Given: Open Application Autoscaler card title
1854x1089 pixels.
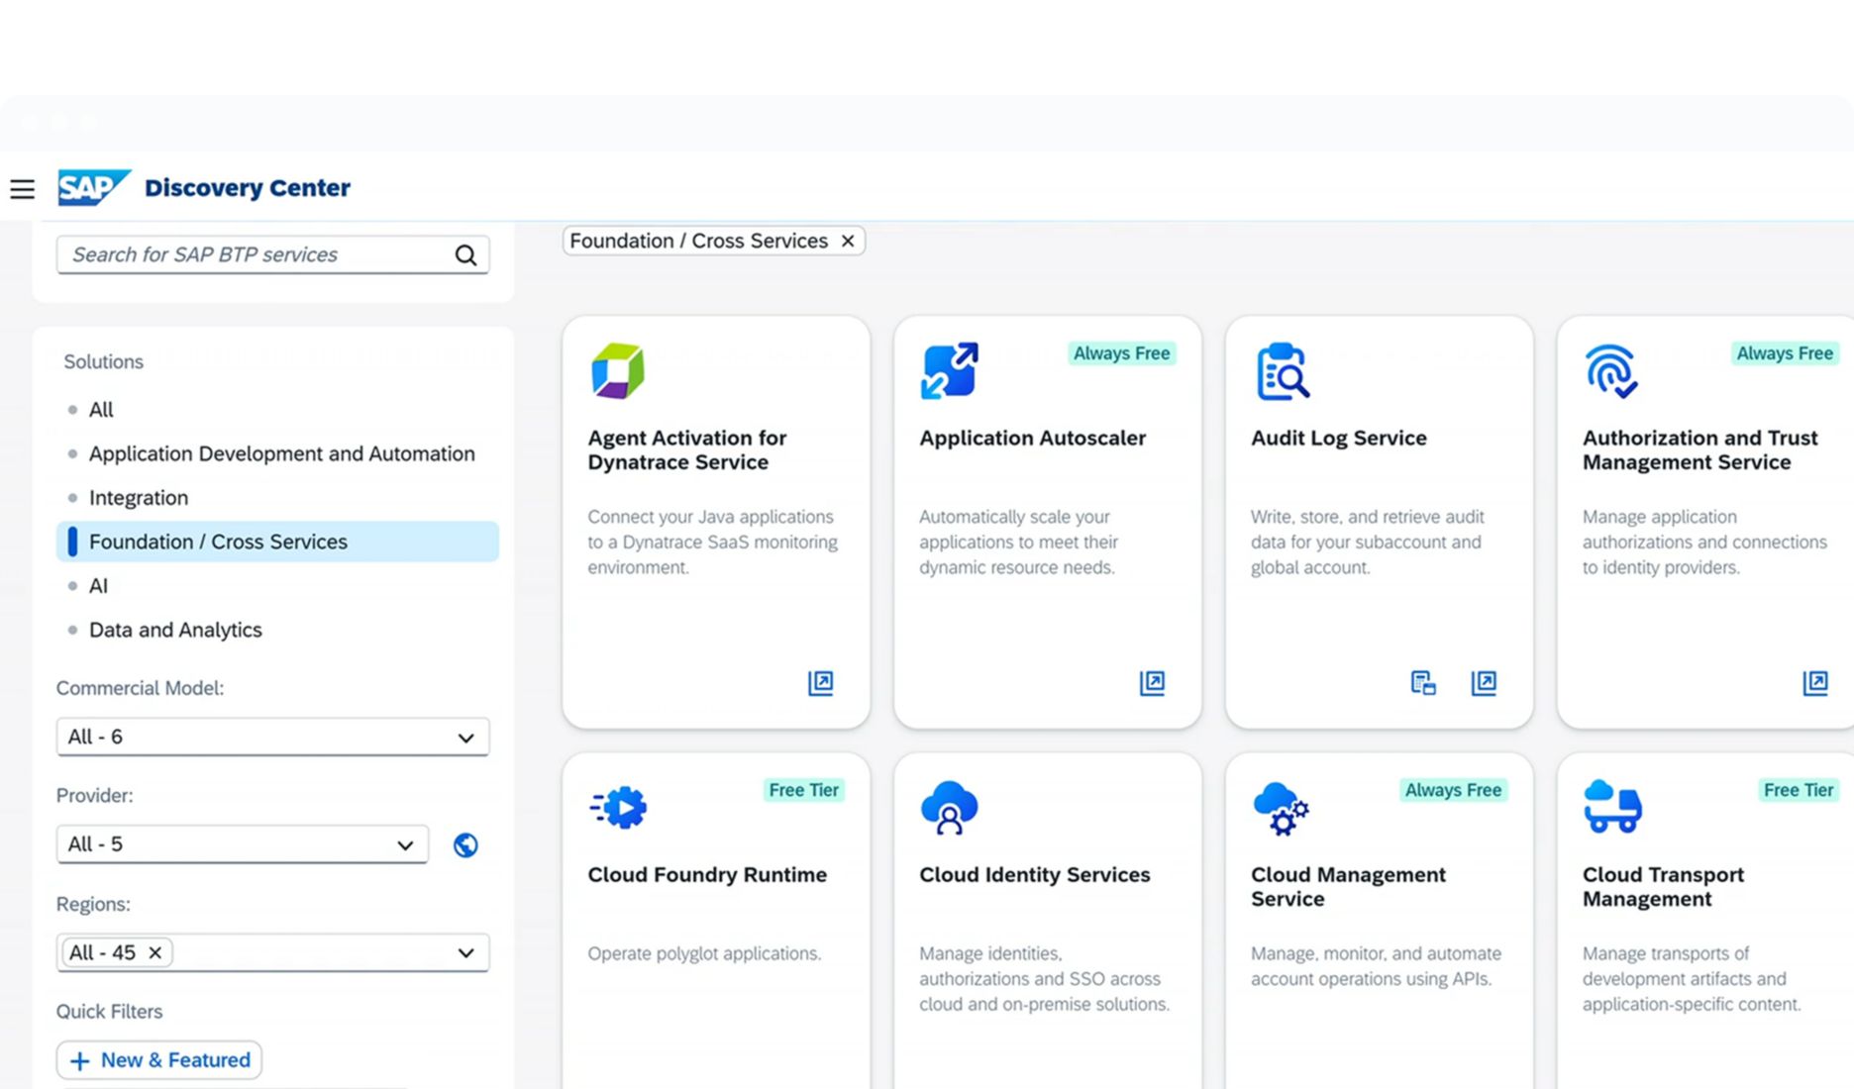Looking at the screenshot, I should (x=1032, y=439).
